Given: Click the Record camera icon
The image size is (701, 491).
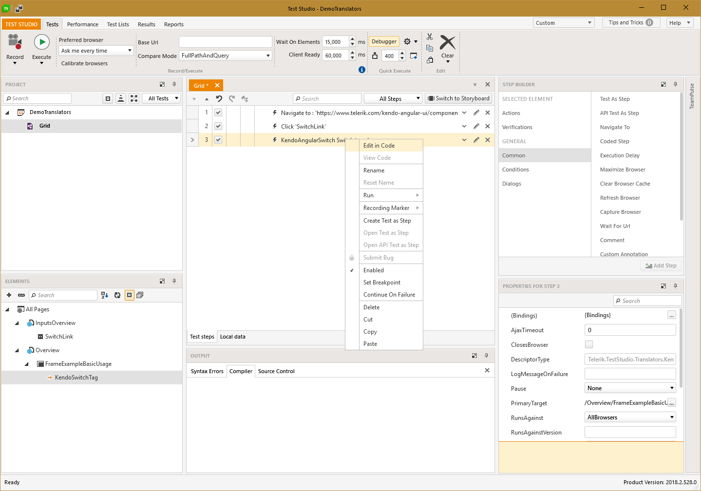Looking at the screenshot, I should pos(15,42).
